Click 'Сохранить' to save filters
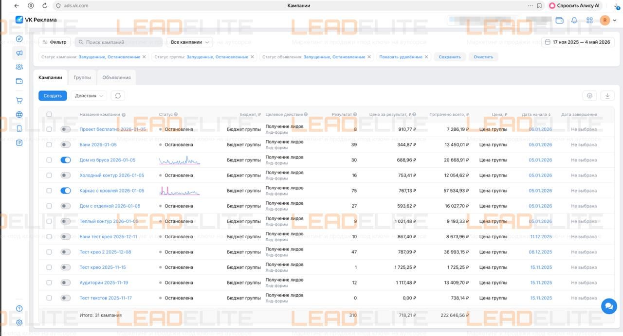This screenshot has width=623, height=336. [x=450, y=57]
